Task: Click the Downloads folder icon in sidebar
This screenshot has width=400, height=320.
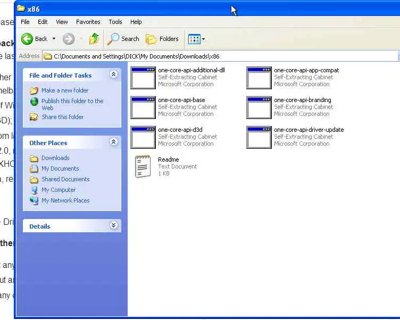Action: 34,158
